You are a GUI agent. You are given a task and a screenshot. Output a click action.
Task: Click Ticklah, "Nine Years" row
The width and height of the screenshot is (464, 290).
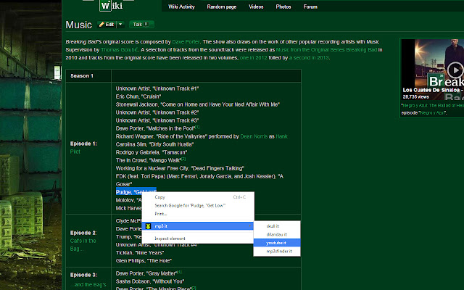[140, 253]
